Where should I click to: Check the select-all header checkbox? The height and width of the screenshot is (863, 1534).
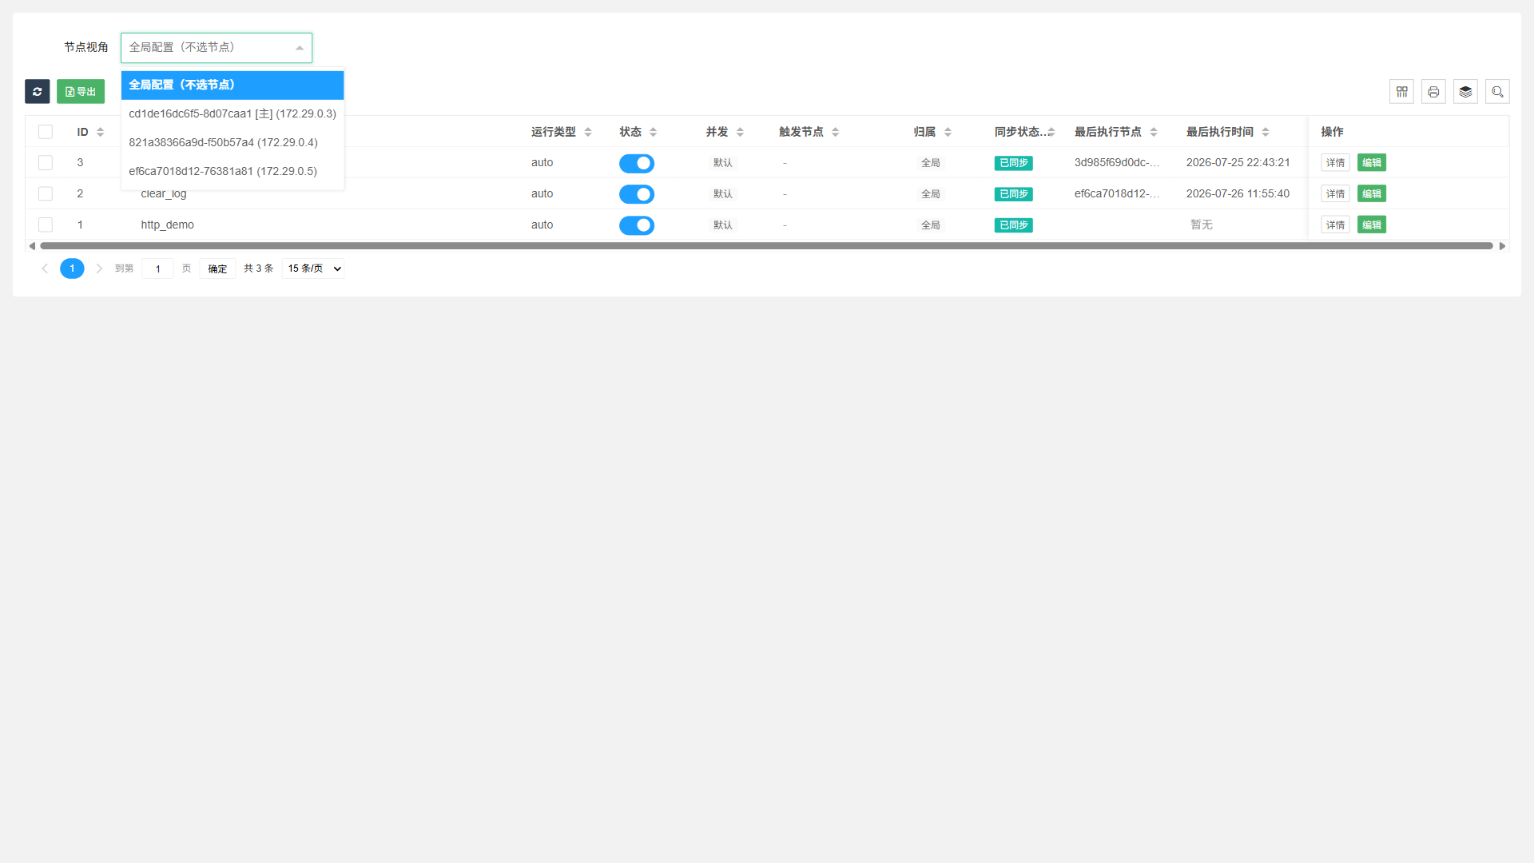coord(46,132)
